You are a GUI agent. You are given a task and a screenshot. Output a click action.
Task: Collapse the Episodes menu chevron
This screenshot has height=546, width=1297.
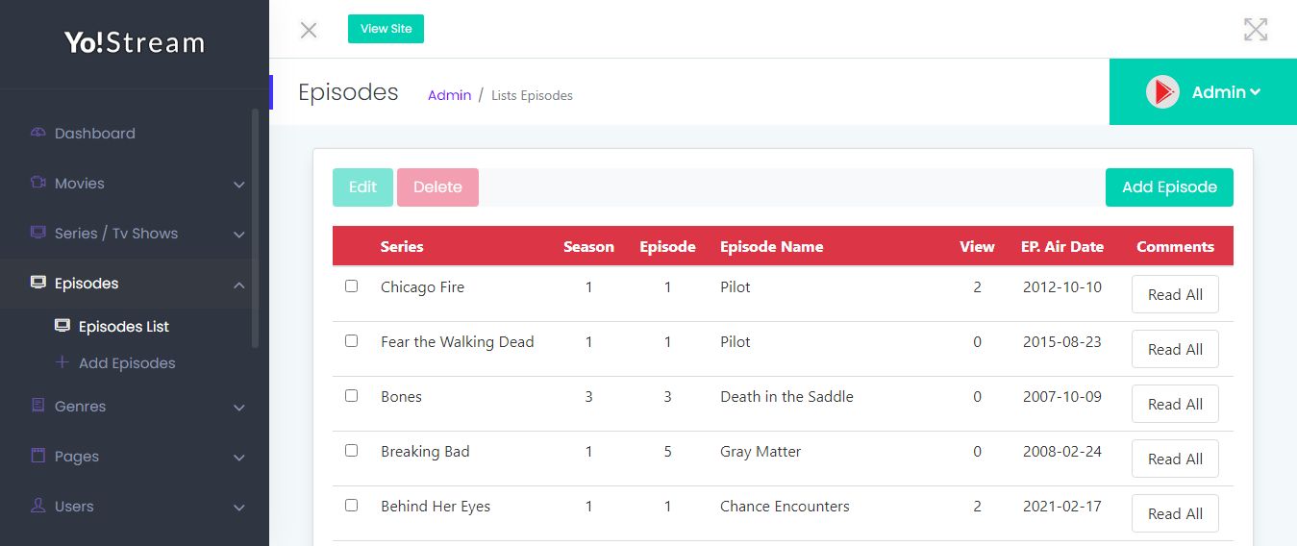239,285
